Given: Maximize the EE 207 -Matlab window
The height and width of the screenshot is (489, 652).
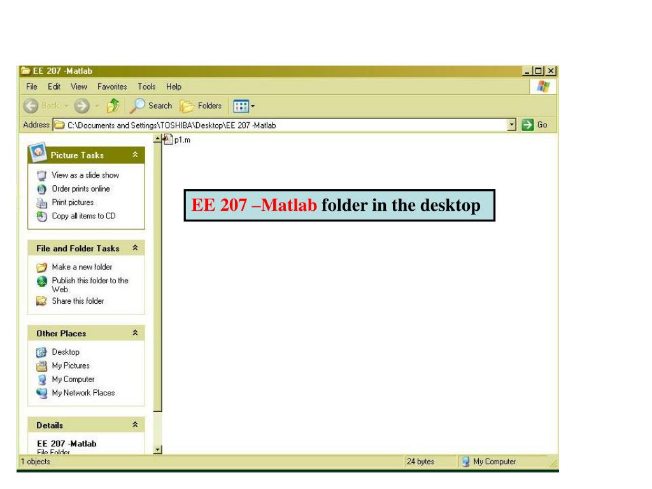Looking at the screenshot, I should tap(538, 71).
